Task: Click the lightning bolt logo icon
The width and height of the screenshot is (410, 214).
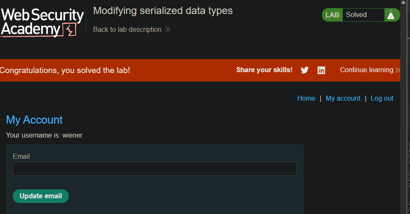Action: pyautogui.click(x=70, y=29)
